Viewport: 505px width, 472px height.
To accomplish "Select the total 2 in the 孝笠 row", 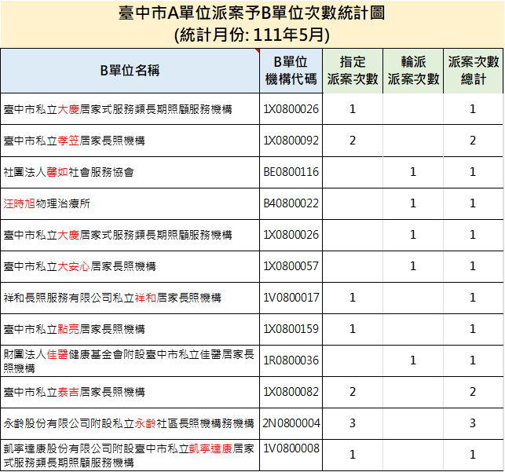I will [473, 141].
